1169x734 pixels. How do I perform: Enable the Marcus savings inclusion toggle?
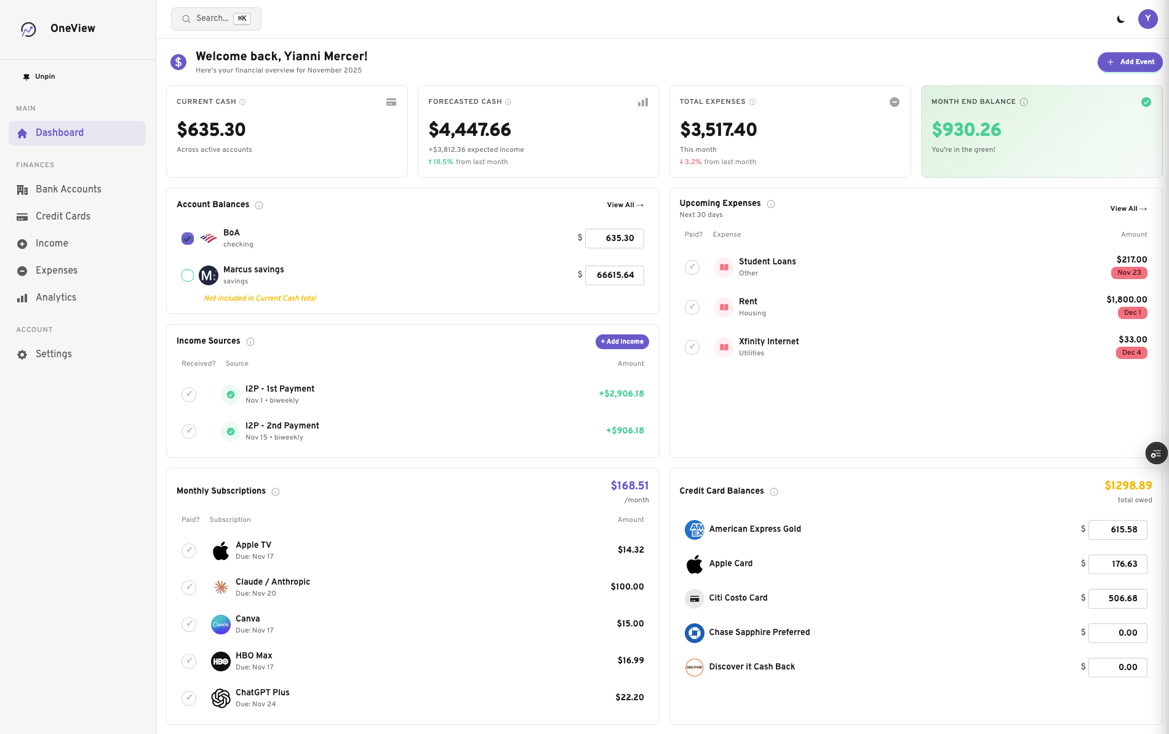188,275
